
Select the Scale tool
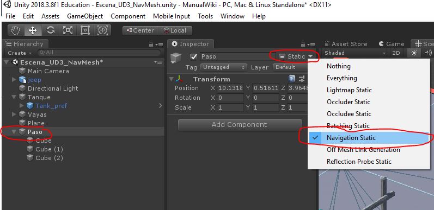pos(68,30)
